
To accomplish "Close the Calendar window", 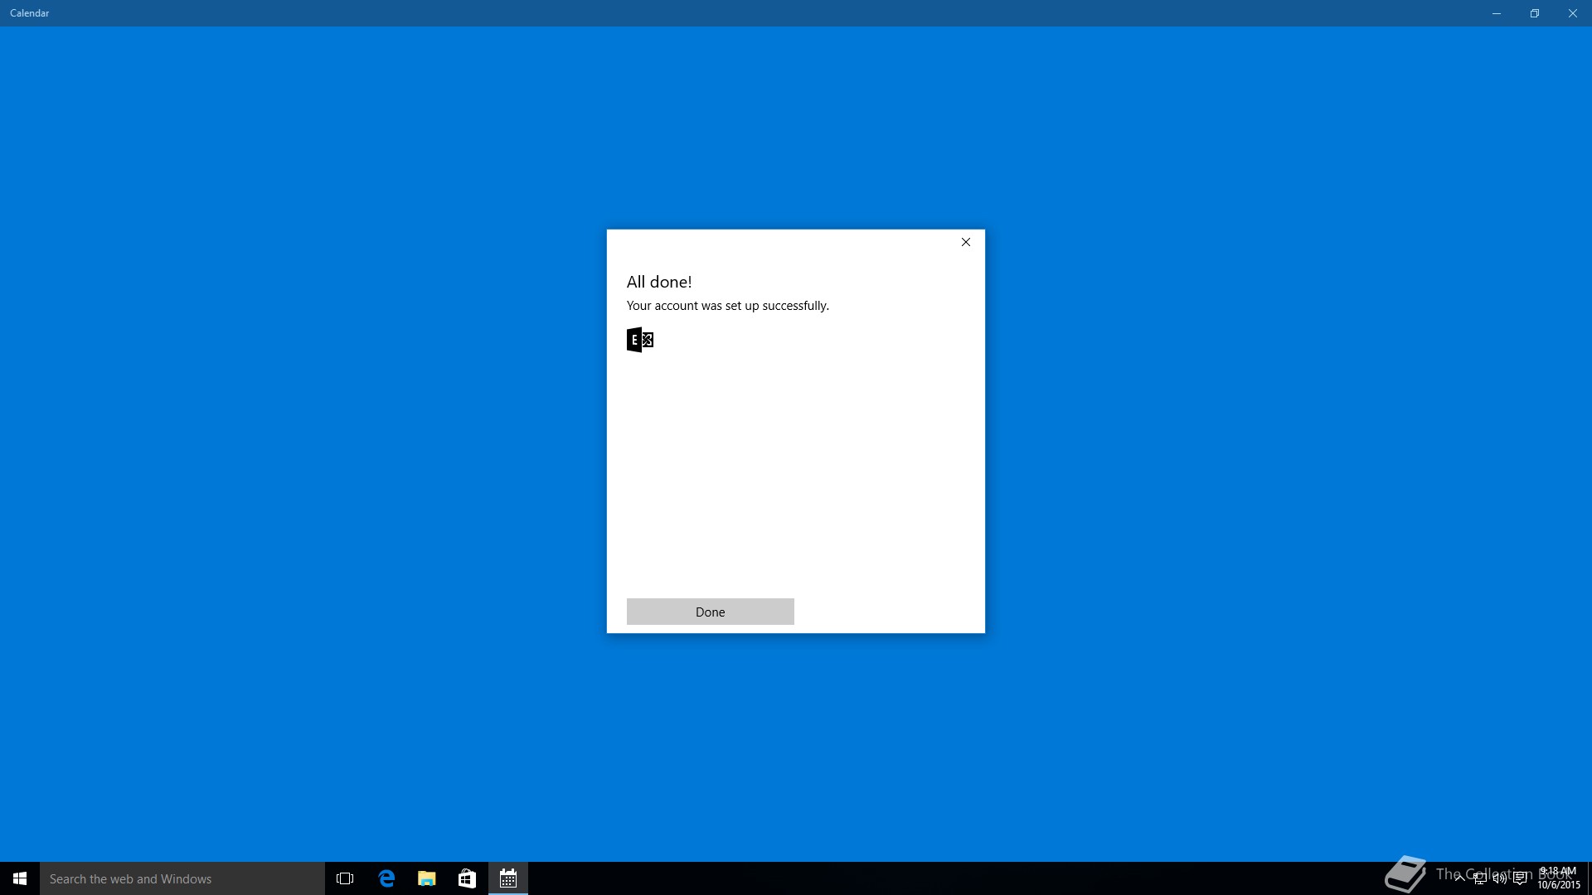I will (1572, 13).
